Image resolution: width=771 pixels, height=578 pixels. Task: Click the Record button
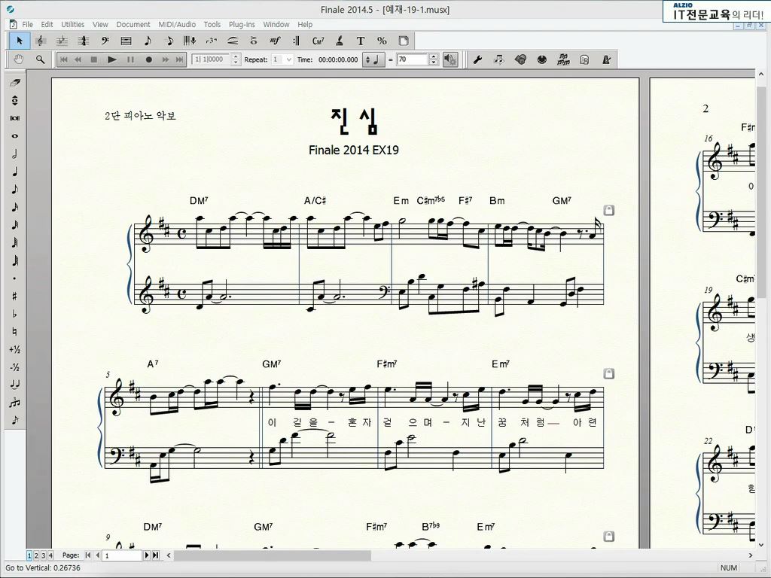(148, 59)
